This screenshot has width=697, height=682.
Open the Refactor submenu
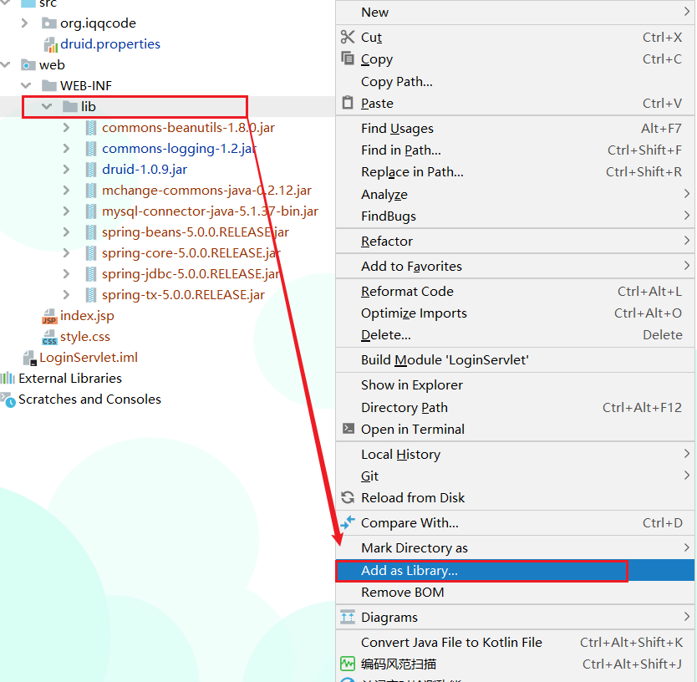(x=515, y=241)
